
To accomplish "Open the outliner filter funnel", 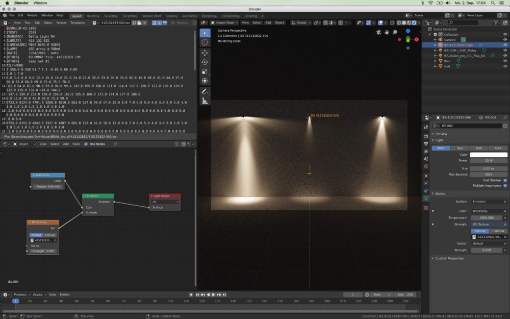I will tap(496, 22).
